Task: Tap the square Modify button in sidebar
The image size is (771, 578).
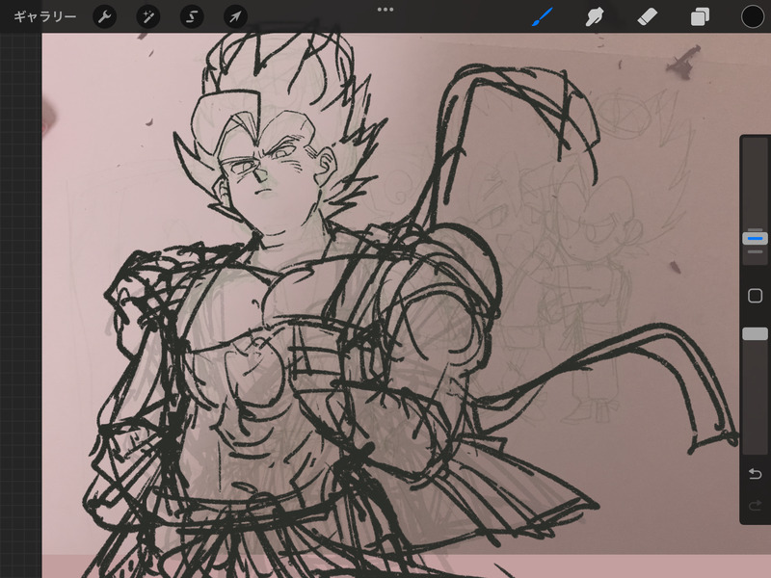Action: [x=755, y=296]
